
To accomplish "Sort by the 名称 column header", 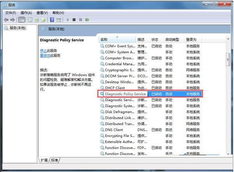I will (x=117, y=39).
